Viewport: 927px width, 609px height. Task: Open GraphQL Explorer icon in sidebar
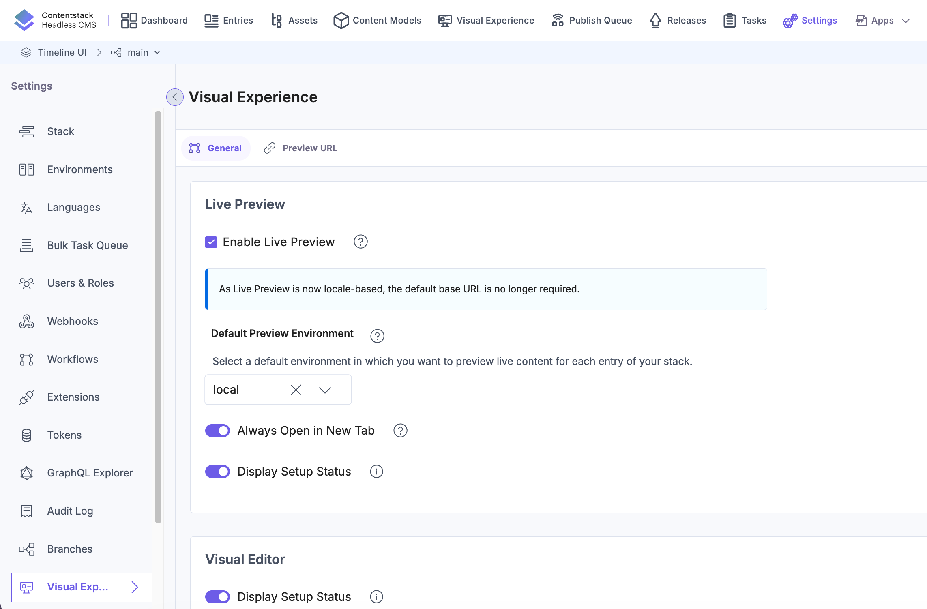click(x=26, y=473)
